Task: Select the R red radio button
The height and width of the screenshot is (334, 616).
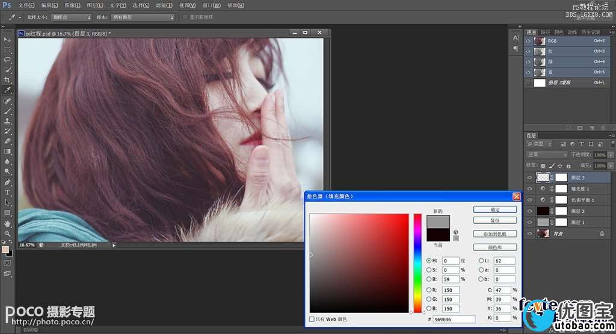Action: pyautogui.click(x=428, y=290)
